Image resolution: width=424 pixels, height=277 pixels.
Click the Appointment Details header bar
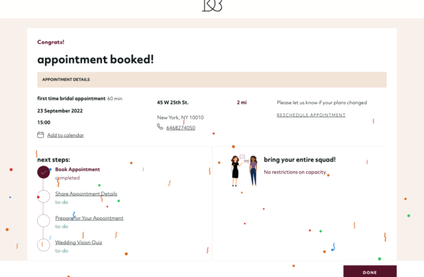211,80
